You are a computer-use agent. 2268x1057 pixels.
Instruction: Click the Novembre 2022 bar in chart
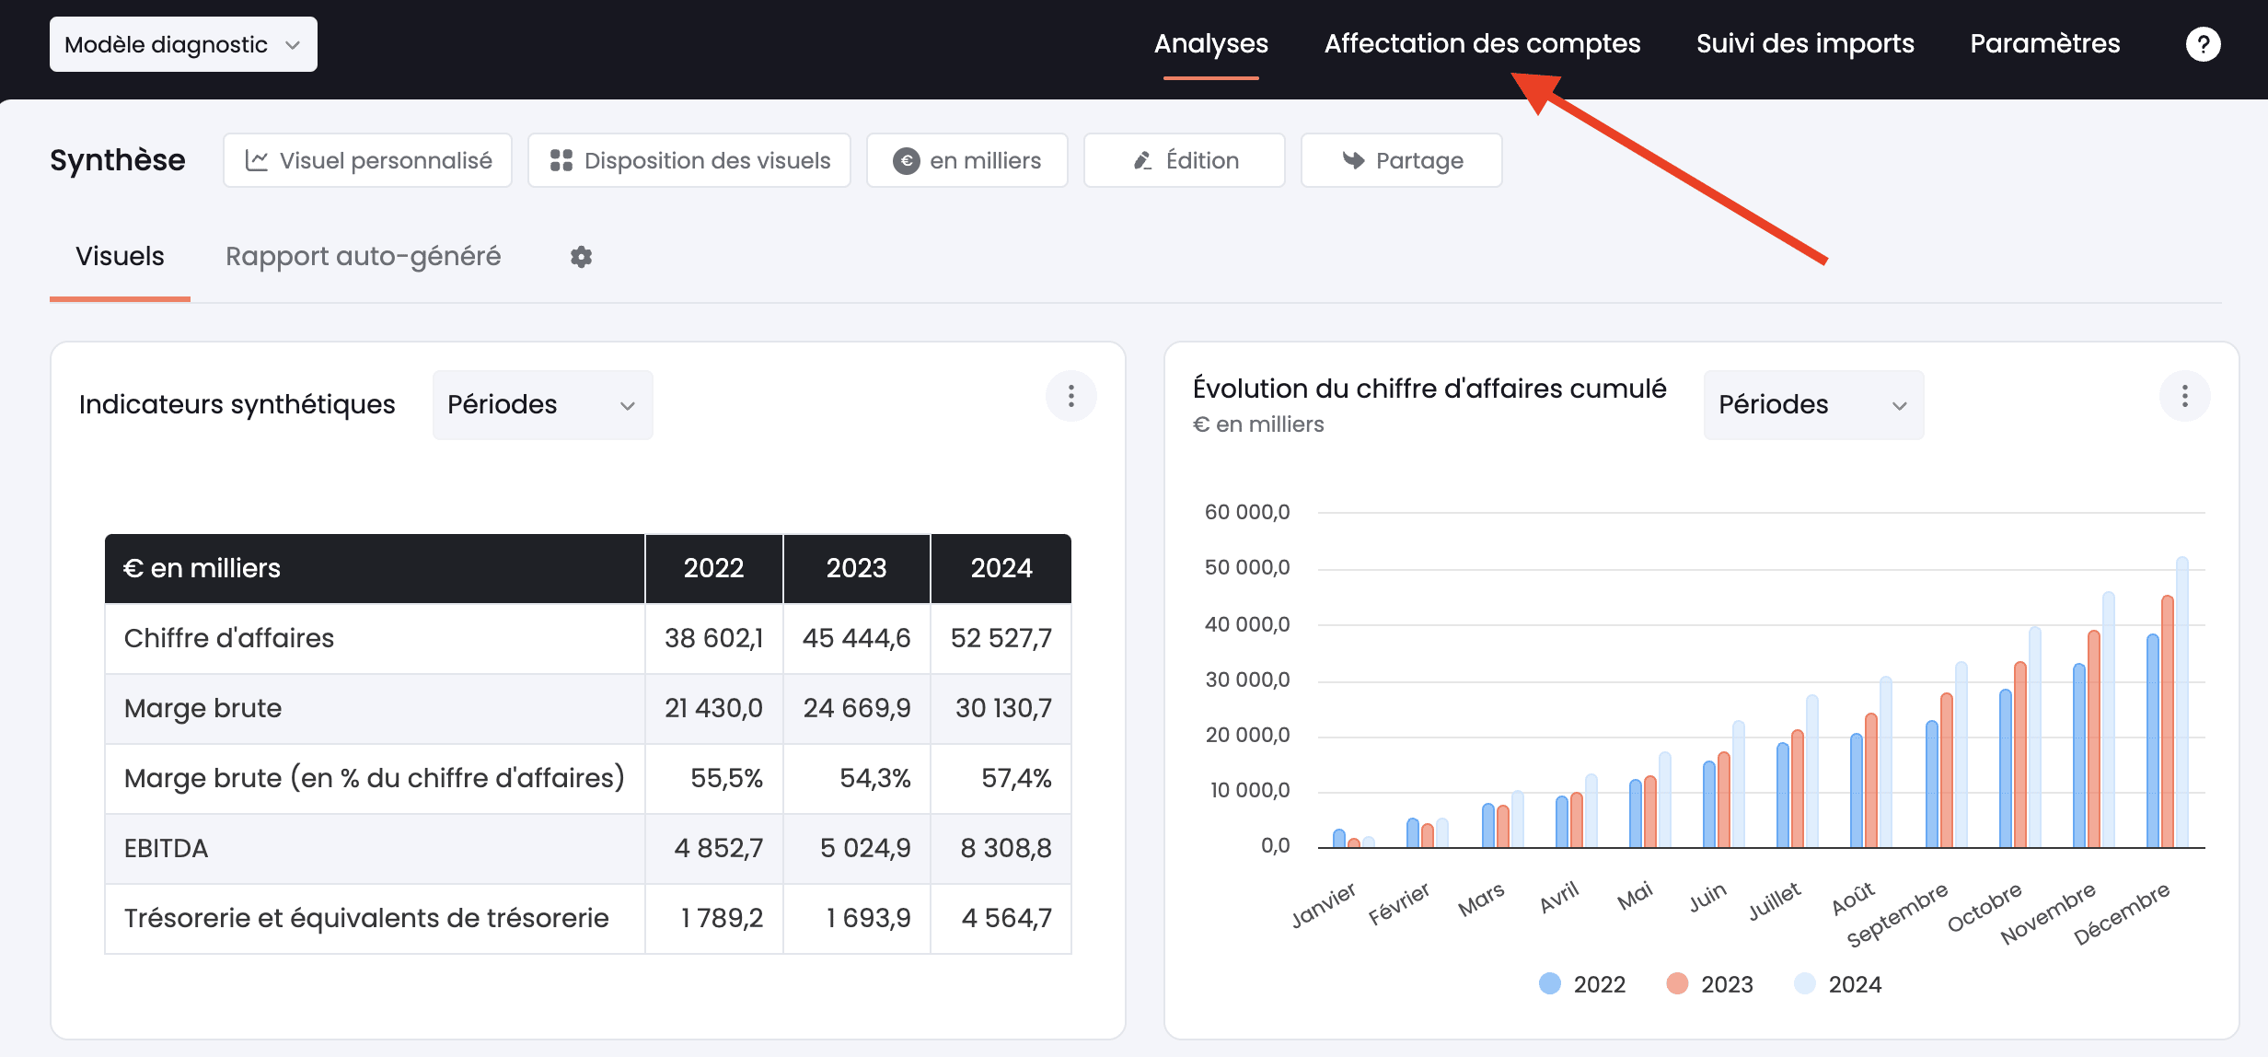(x=2078, y=755)
